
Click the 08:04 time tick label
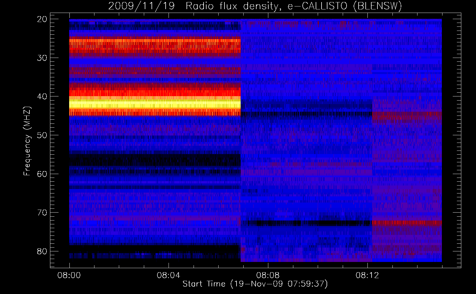(169, 275)
